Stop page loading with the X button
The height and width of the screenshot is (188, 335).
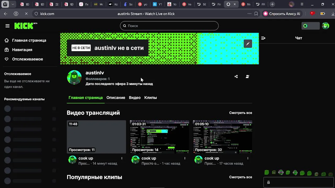(x=27, y=14)
